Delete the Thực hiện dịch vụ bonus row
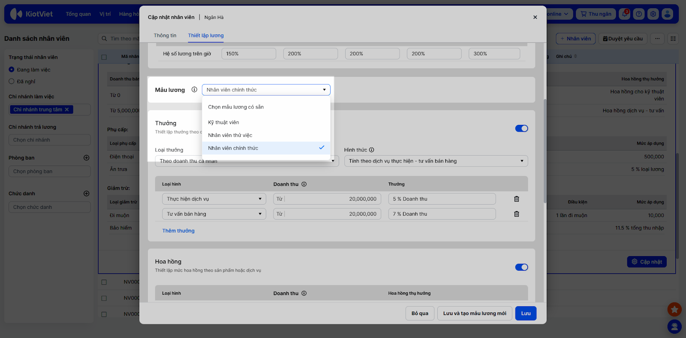Screen dimensions: 686x338 click(x=516, y=199)
